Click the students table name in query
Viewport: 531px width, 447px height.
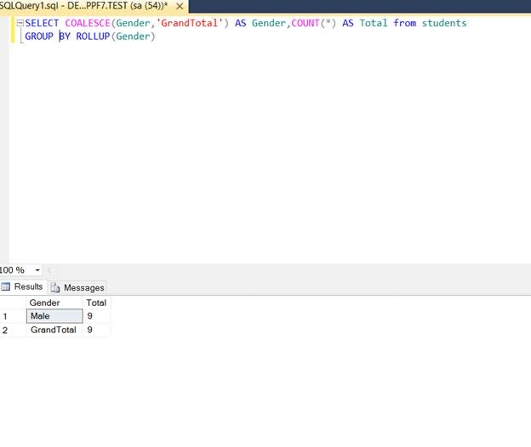(444, 23)
